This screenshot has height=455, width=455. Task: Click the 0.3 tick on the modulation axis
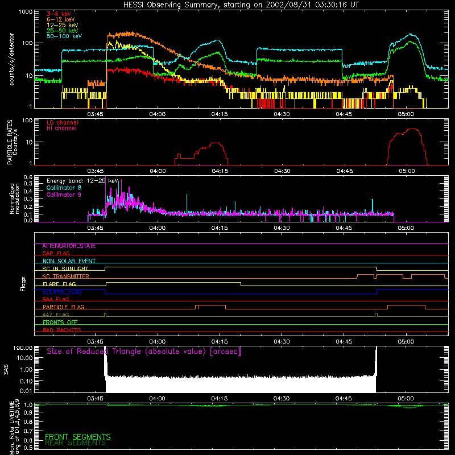tap(28, 199)
